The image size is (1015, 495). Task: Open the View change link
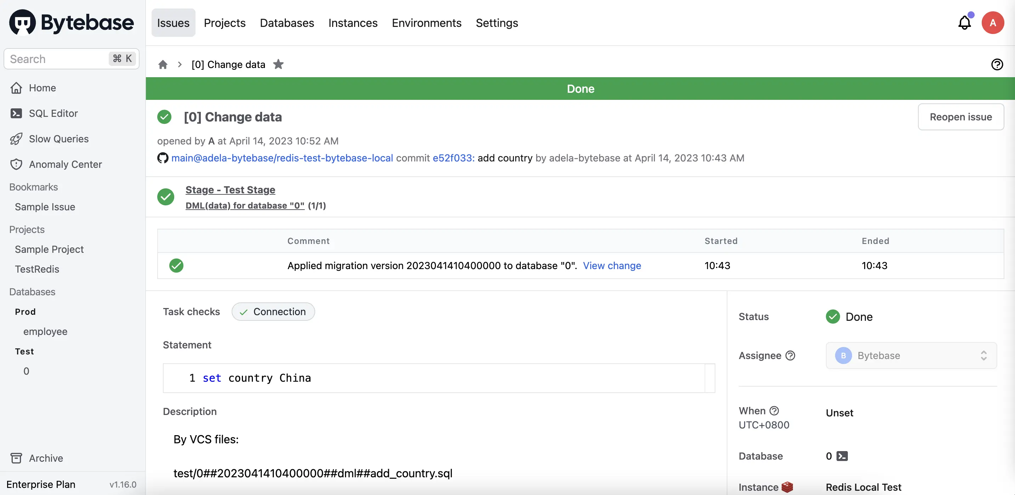(612, 266)
